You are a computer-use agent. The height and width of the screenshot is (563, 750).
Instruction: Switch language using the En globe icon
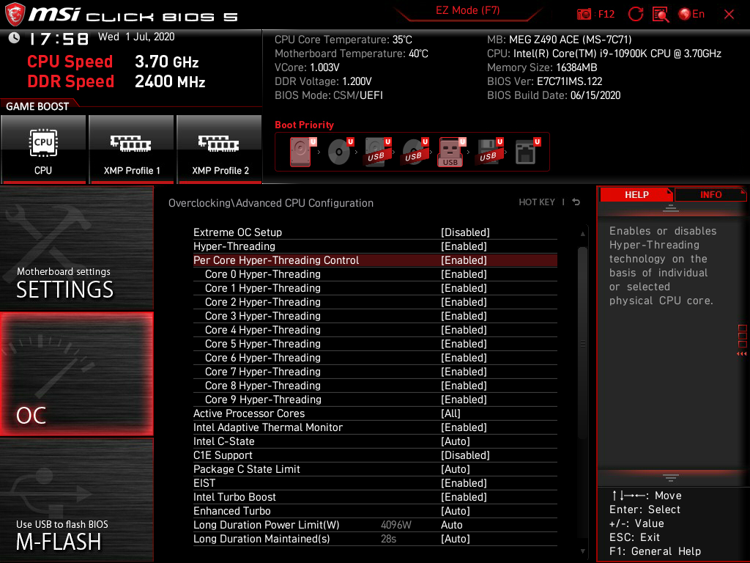click(686, 13)
